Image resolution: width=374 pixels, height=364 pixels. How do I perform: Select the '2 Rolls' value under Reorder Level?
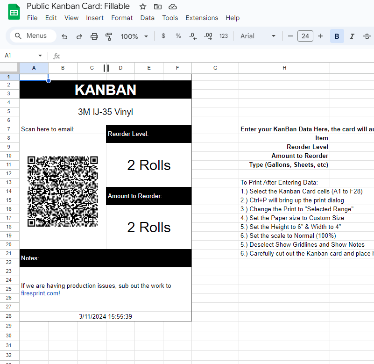pyautogui.click(x=148, y=165)
